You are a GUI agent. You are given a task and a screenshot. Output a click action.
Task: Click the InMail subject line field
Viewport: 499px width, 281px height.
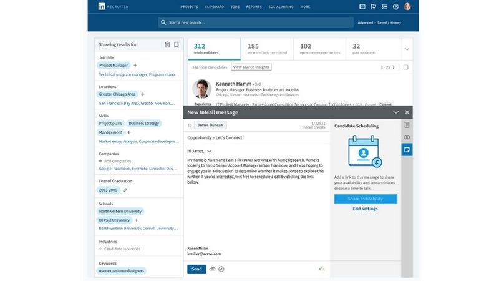[x=256, y=137]
